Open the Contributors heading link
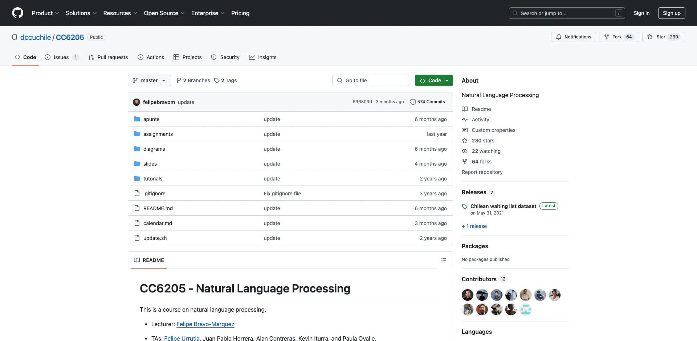This screenshot has height=341, width=697. (484, 279)
